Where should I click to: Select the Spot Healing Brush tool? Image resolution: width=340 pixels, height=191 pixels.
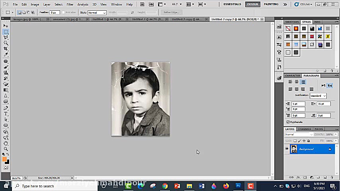coord(6,61)
